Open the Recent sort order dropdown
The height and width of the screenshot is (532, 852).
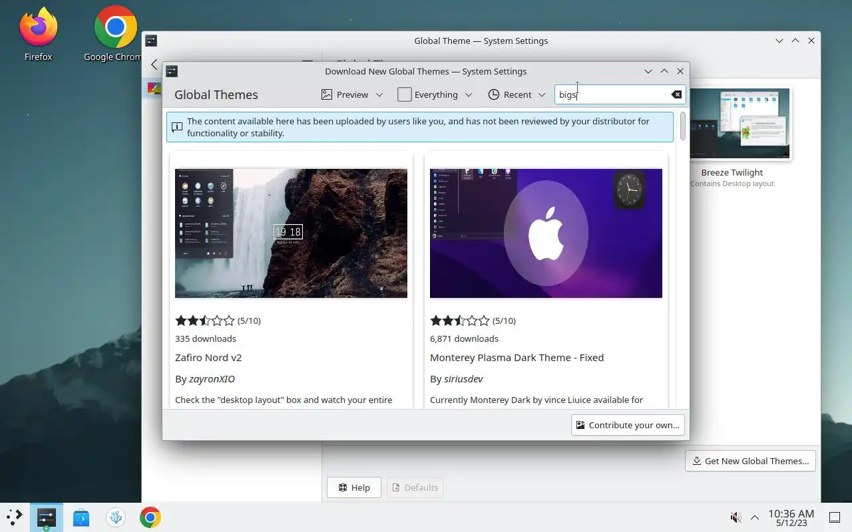[517, 94]
